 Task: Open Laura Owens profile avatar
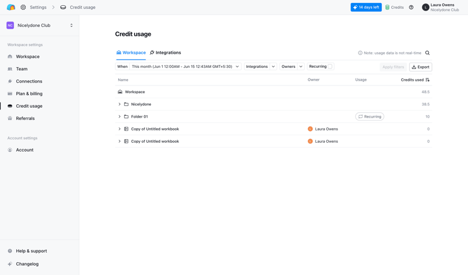click(425, 7)
